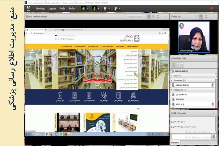Open the Attendees pod options menu icon
The width and height of the screenshot is (219, 146).
coord(214,58)
